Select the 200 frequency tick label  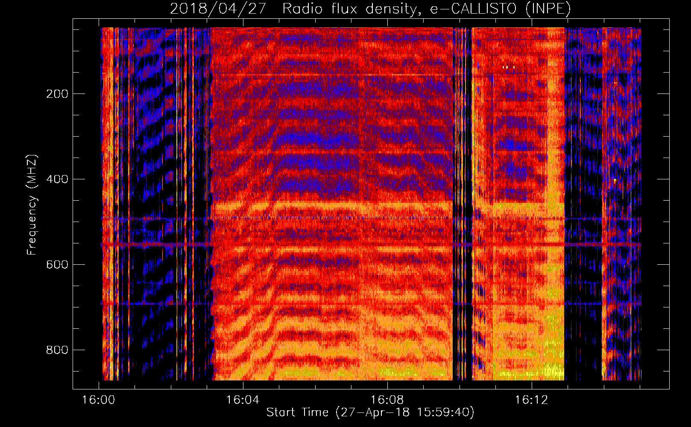click(57, 94)
